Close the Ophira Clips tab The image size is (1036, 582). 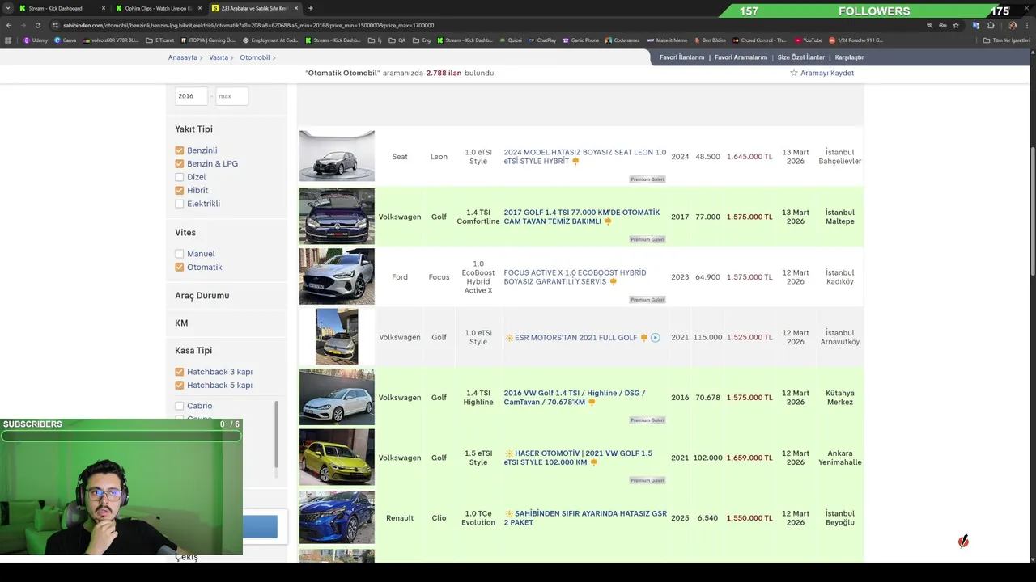[200, 8]
